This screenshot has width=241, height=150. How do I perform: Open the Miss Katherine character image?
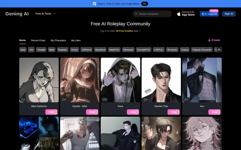pyautogui.click(x=39, y=80)
